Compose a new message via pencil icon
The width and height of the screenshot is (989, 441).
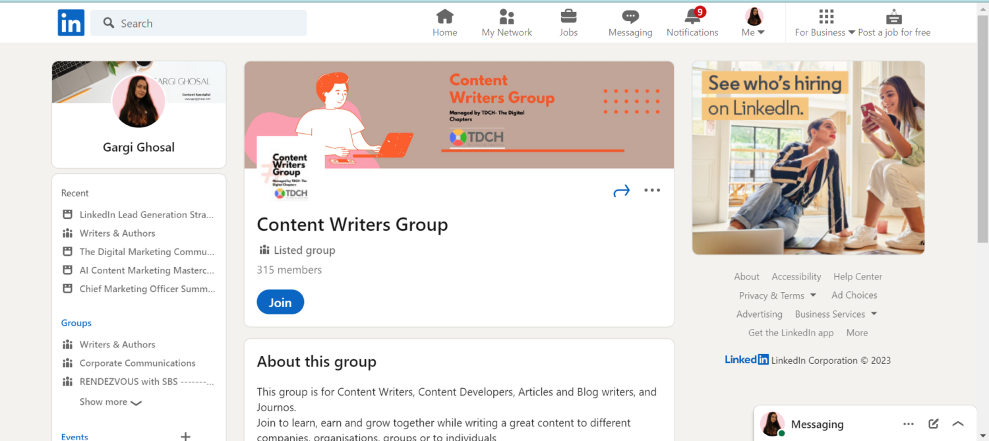934,424
